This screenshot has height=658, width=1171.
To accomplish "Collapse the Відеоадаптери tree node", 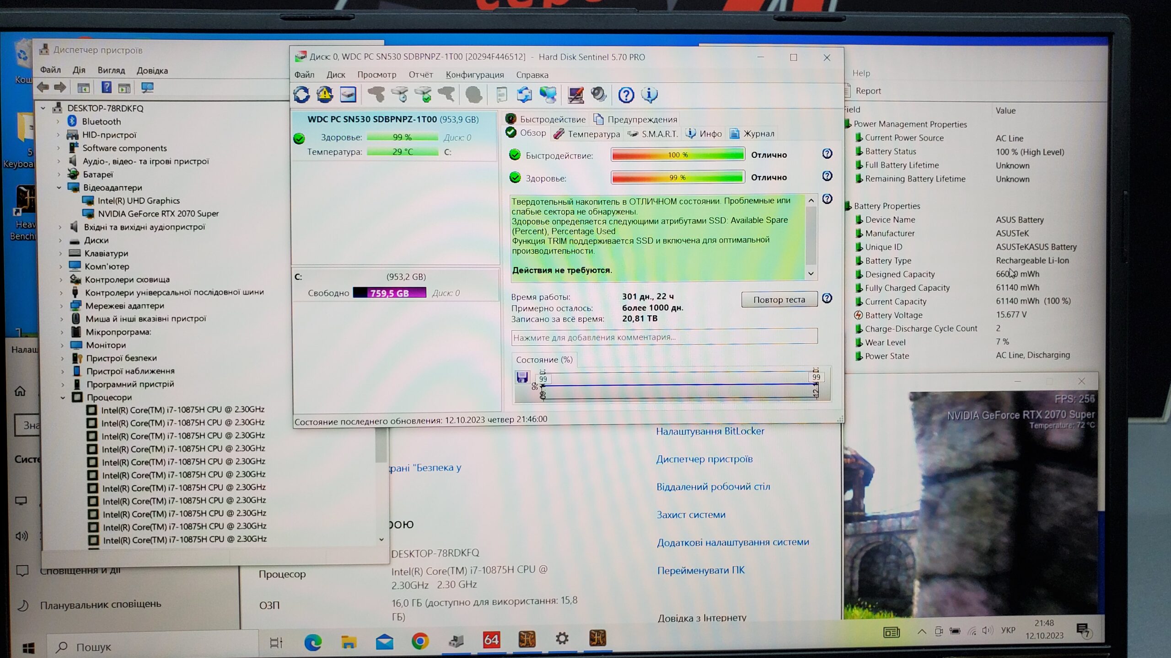I will 59,187.
